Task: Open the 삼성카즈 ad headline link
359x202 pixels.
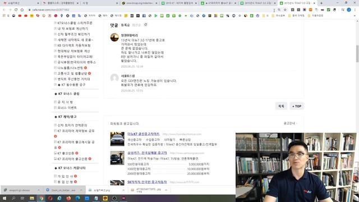Action: click(x=147, y=153)
